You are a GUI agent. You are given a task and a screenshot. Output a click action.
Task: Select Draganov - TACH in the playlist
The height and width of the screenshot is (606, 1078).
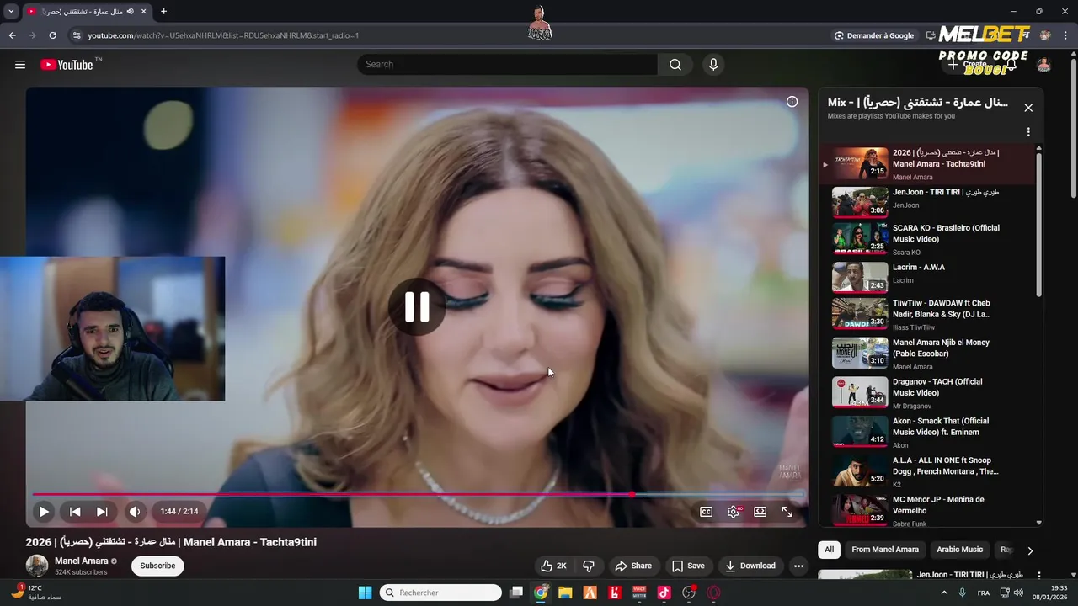926,393
